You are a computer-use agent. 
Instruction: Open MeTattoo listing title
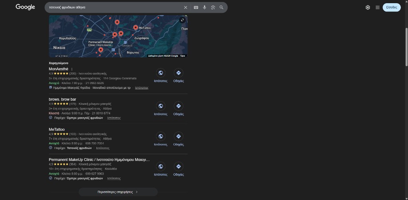[57, 129]
